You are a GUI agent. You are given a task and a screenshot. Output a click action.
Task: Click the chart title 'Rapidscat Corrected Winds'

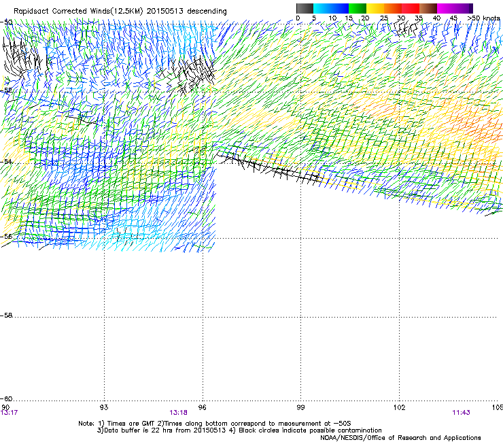pos(62,11)
